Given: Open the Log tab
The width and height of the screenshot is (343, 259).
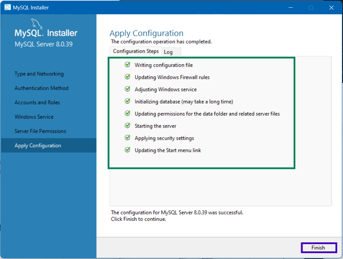Looking at the screenshot, I should pos(171,52).
